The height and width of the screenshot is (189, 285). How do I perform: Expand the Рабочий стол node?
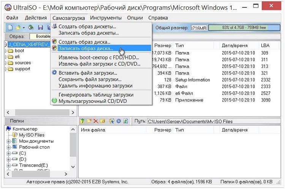[x=8, y=147]
